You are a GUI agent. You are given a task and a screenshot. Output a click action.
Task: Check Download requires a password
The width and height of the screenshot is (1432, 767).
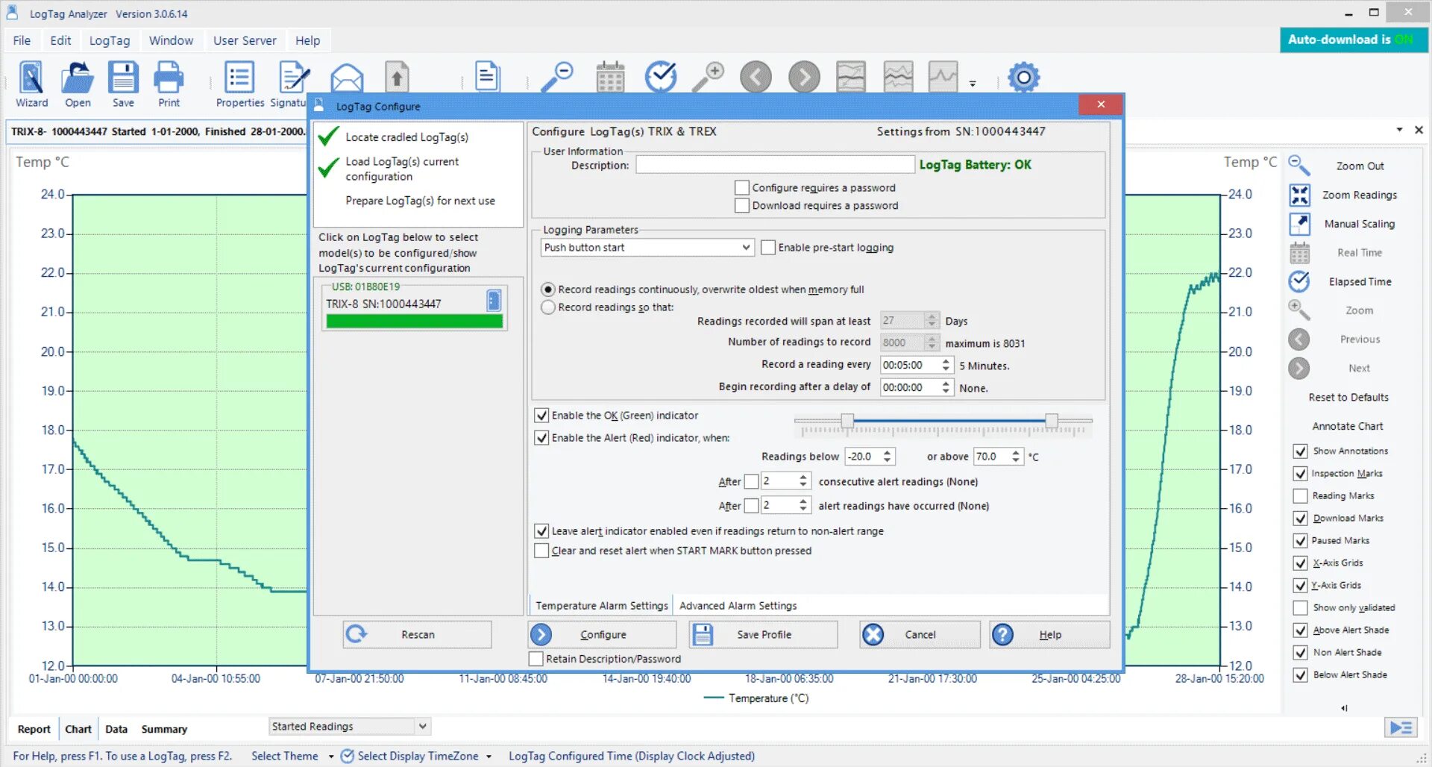pyautogui.click(x=741, y=205)
